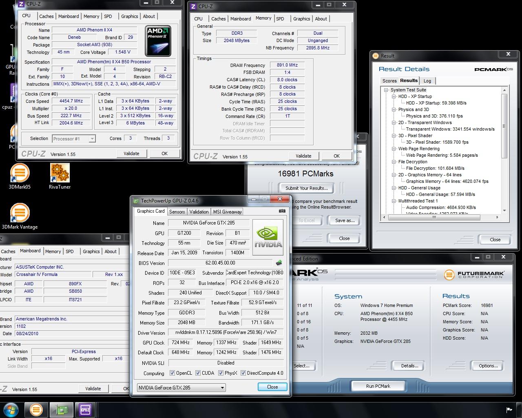The width and height of the screenshot is (522, 418).
Task: Collapse the System Test Suite tree node
Action: [386, 90]
